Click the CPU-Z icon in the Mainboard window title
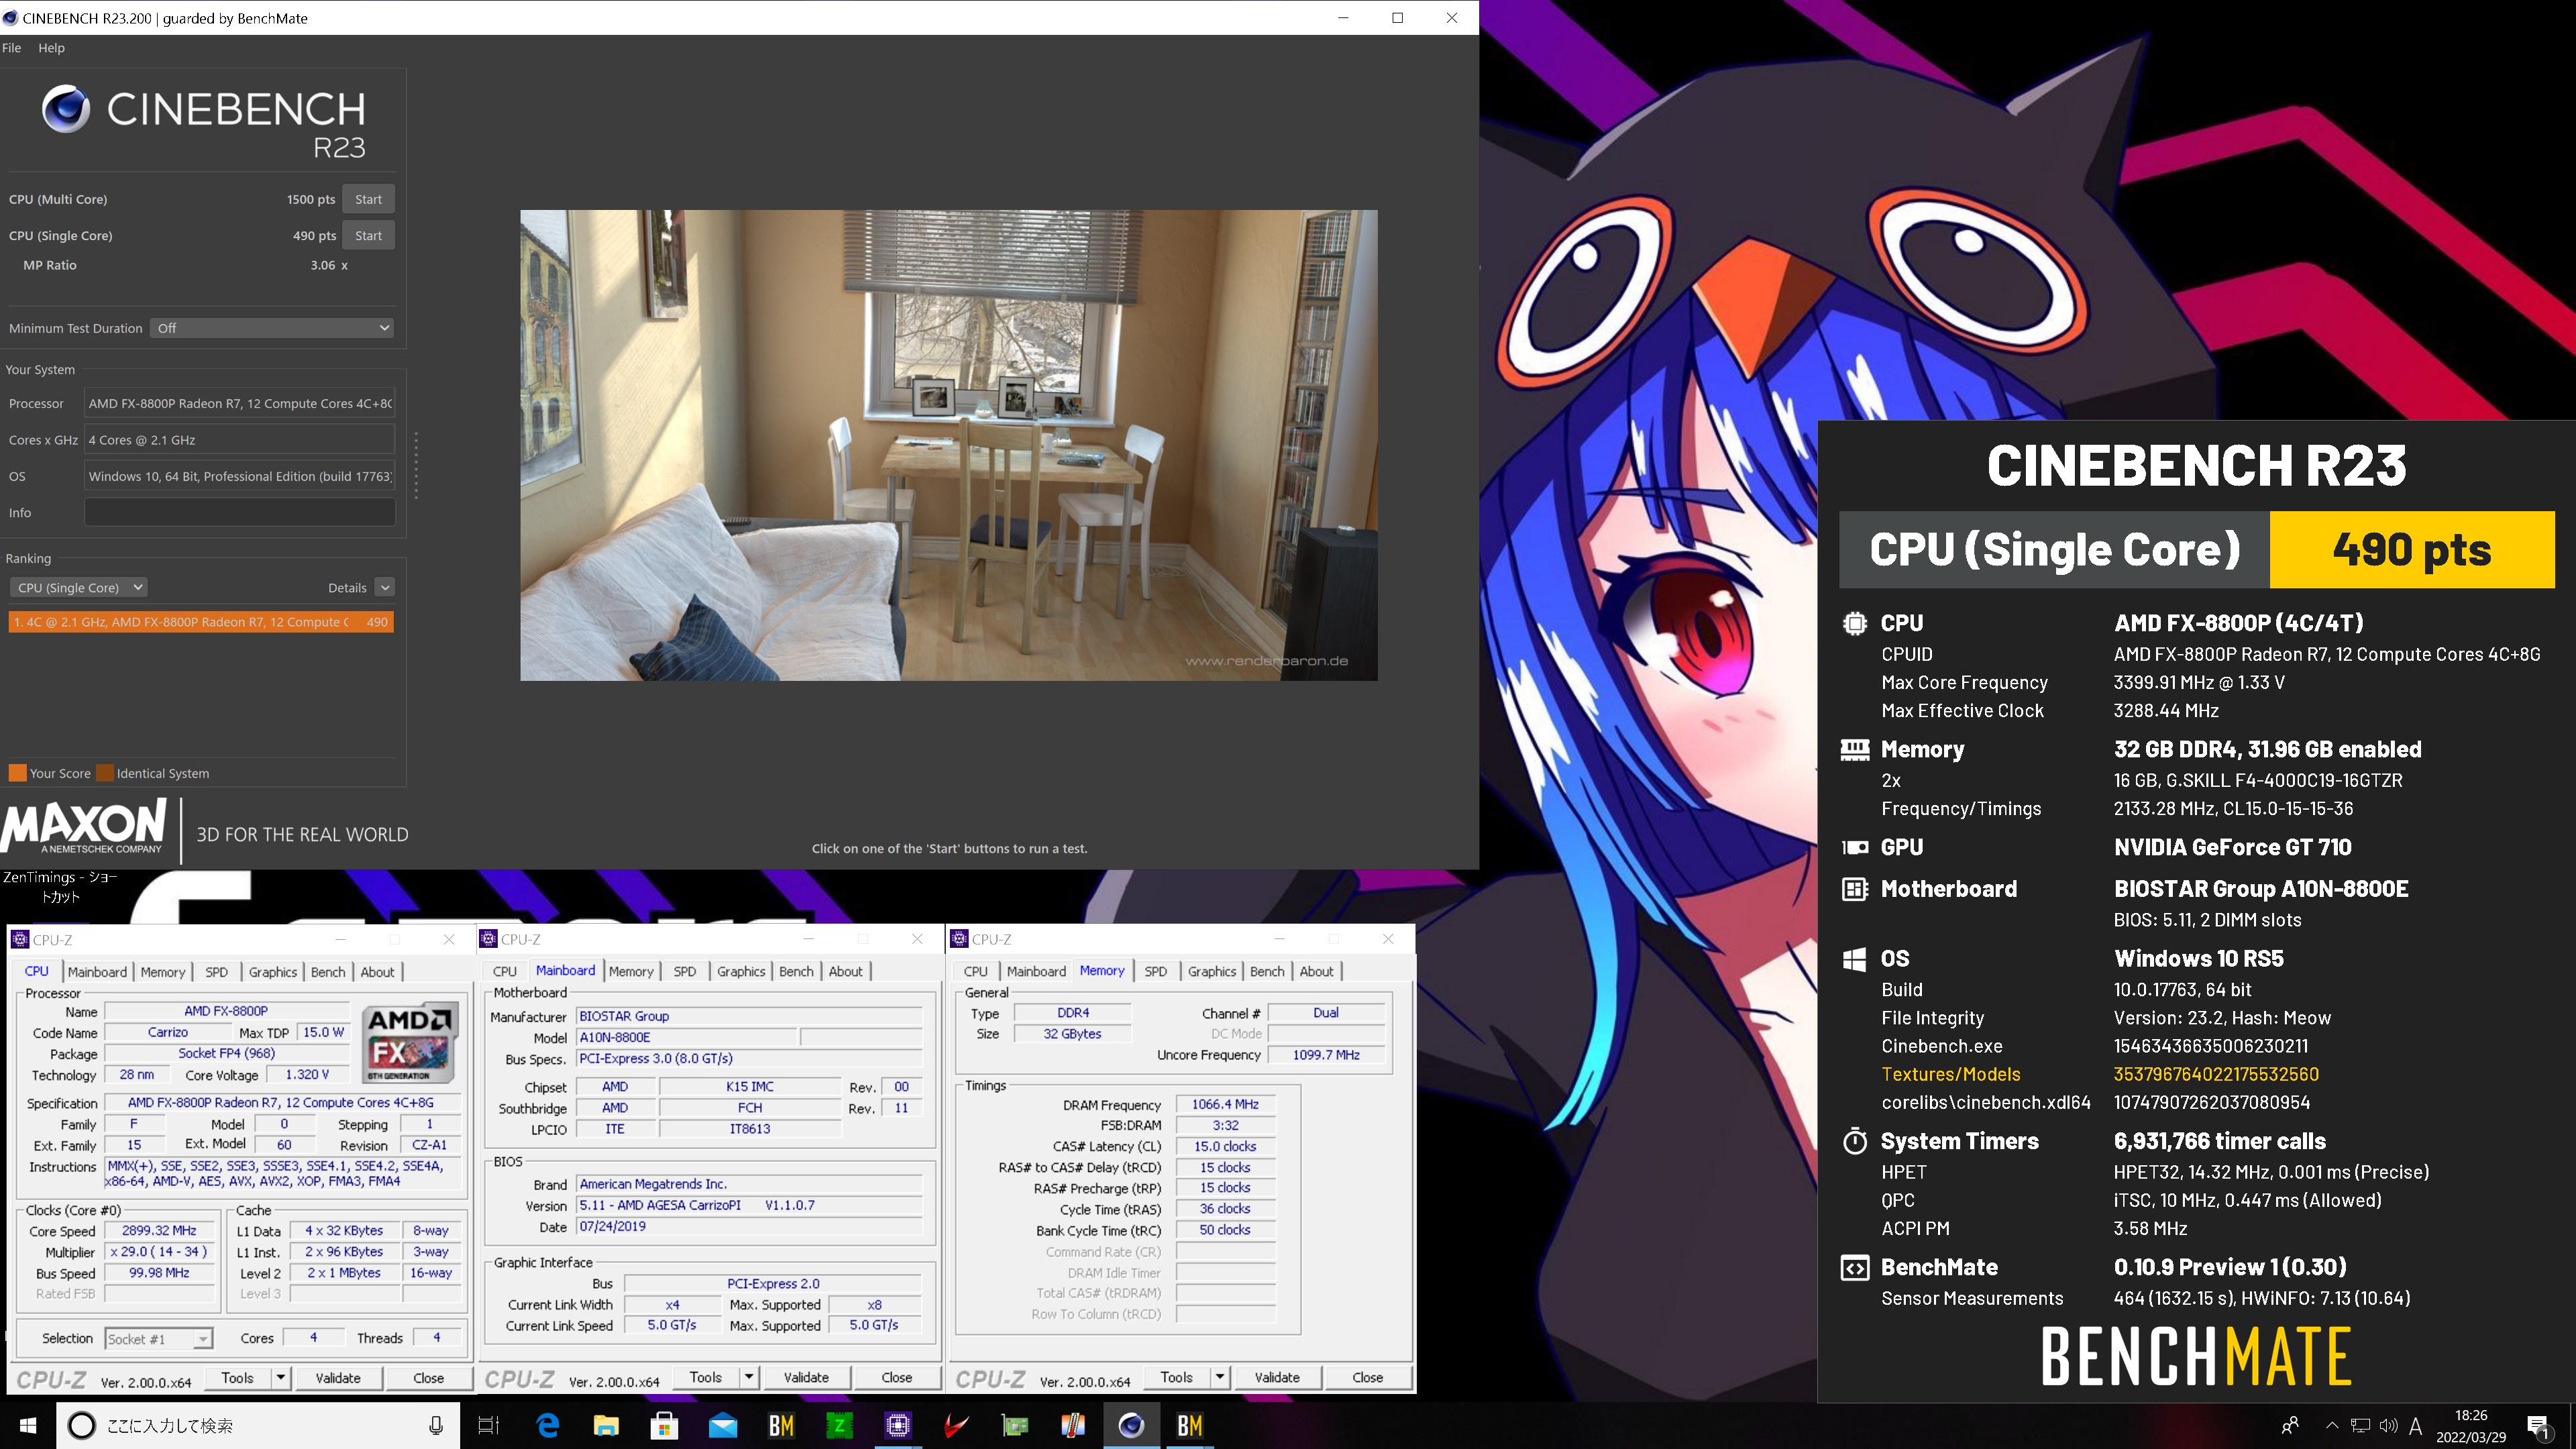Screen dimensions: 2576x1449 coord(489,938)
